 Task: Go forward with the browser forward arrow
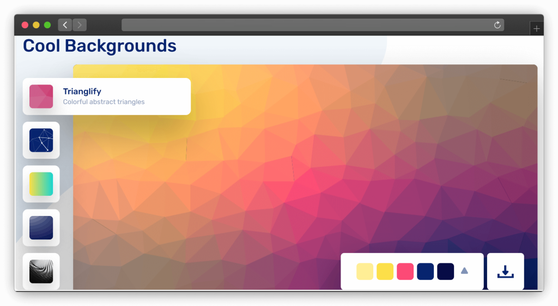tap(80, 25)
